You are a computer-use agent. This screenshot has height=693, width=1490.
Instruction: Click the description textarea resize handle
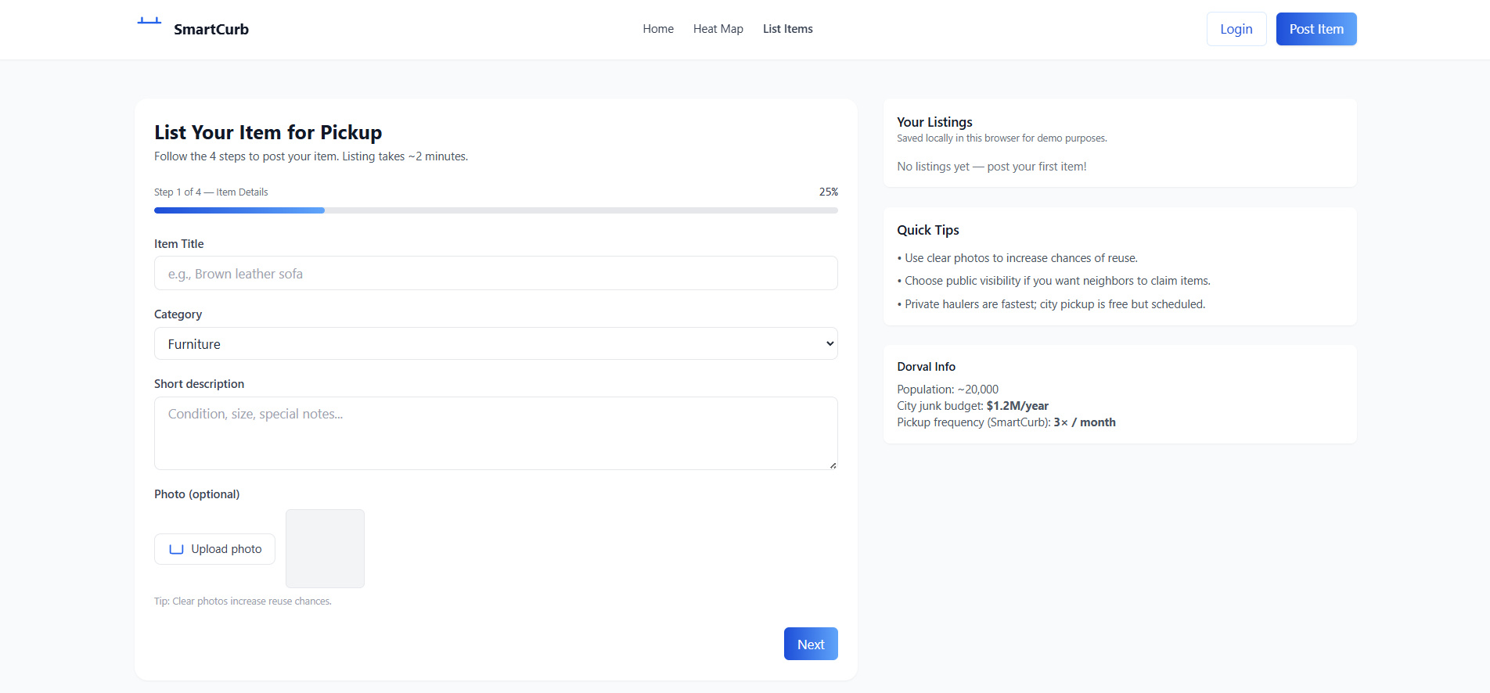tap(833, 465)
